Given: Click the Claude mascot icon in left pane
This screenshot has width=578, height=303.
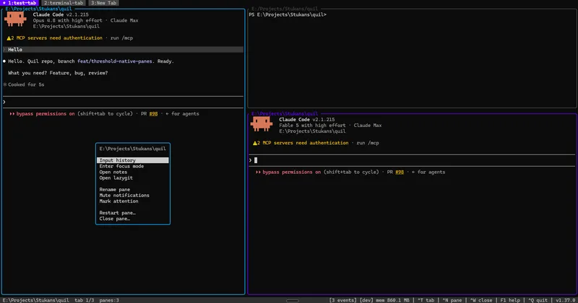Looking at the screenshot, I should (x=15, y=19).
